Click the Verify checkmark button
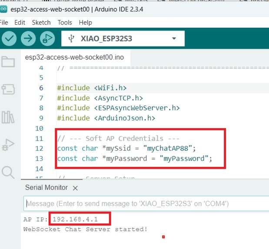The height and width of the screenshot is (249, 269). coord(9,38)
